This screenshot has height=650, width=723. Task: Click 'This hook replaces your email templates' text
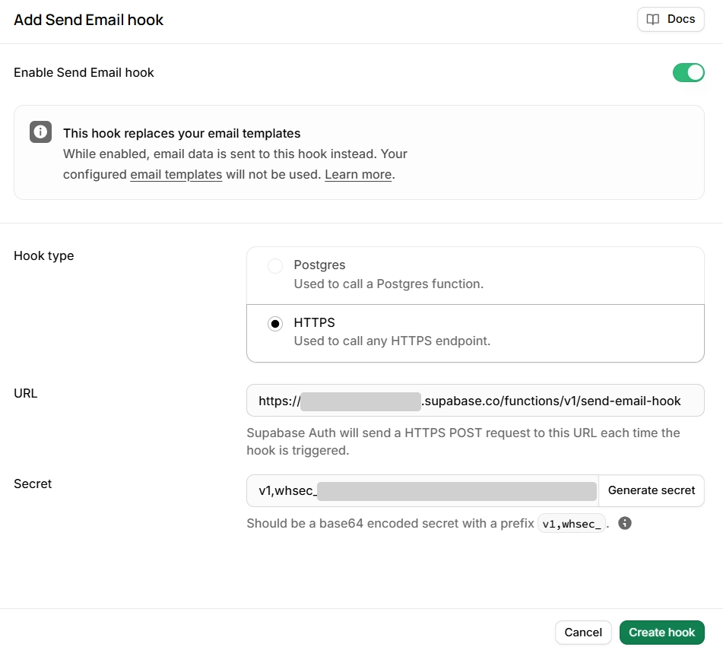182,133
